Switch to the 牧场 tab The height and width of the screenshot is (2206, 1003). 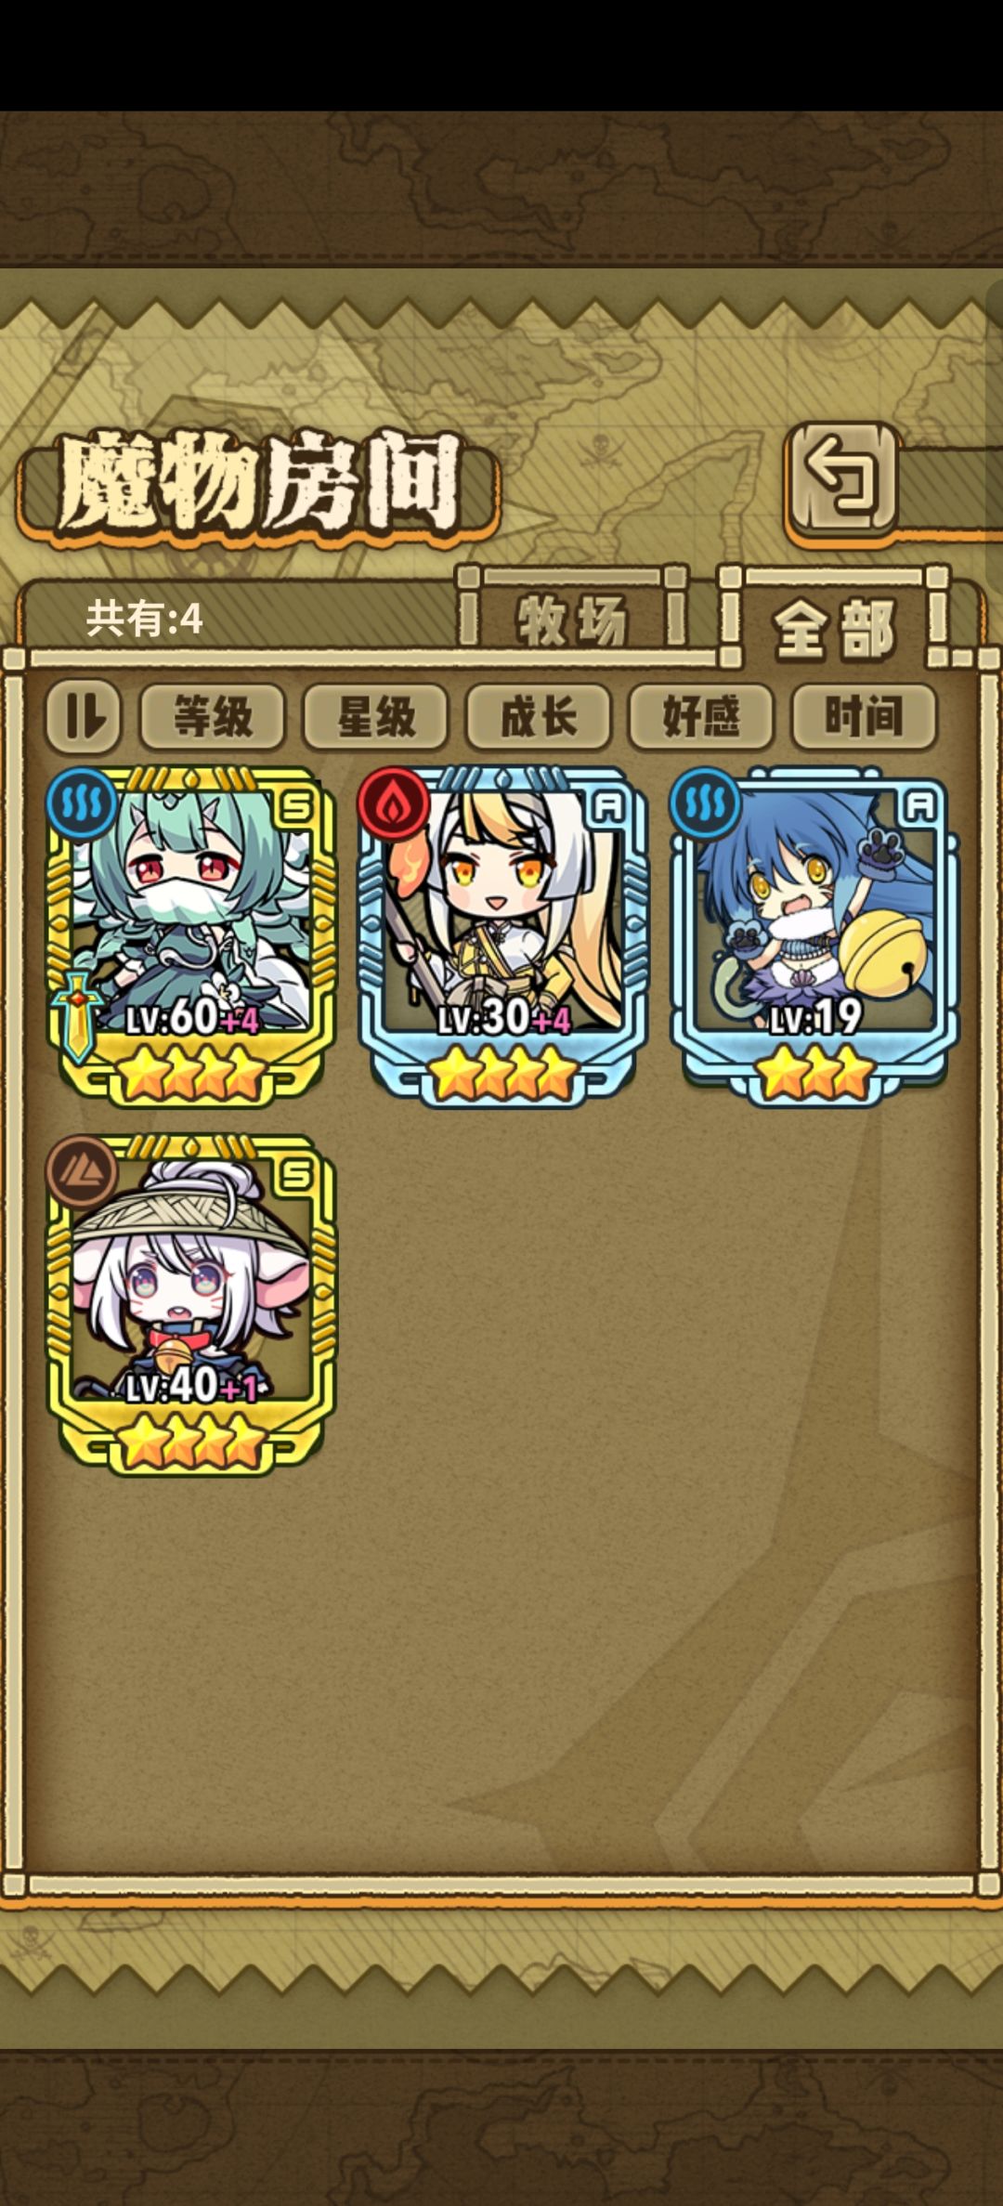tap(571, 620)
